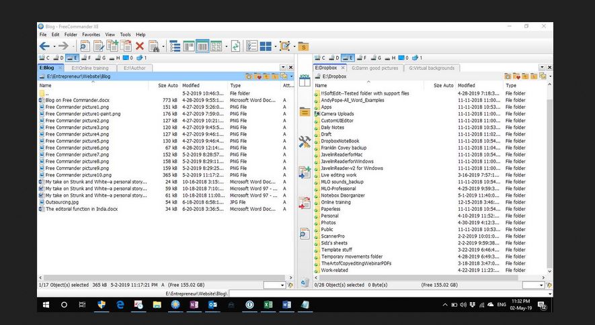Image resolution: width=595 pixels, height=325 pixels.
Task: Select drive D in the left panel
Action: coord(58,58)
